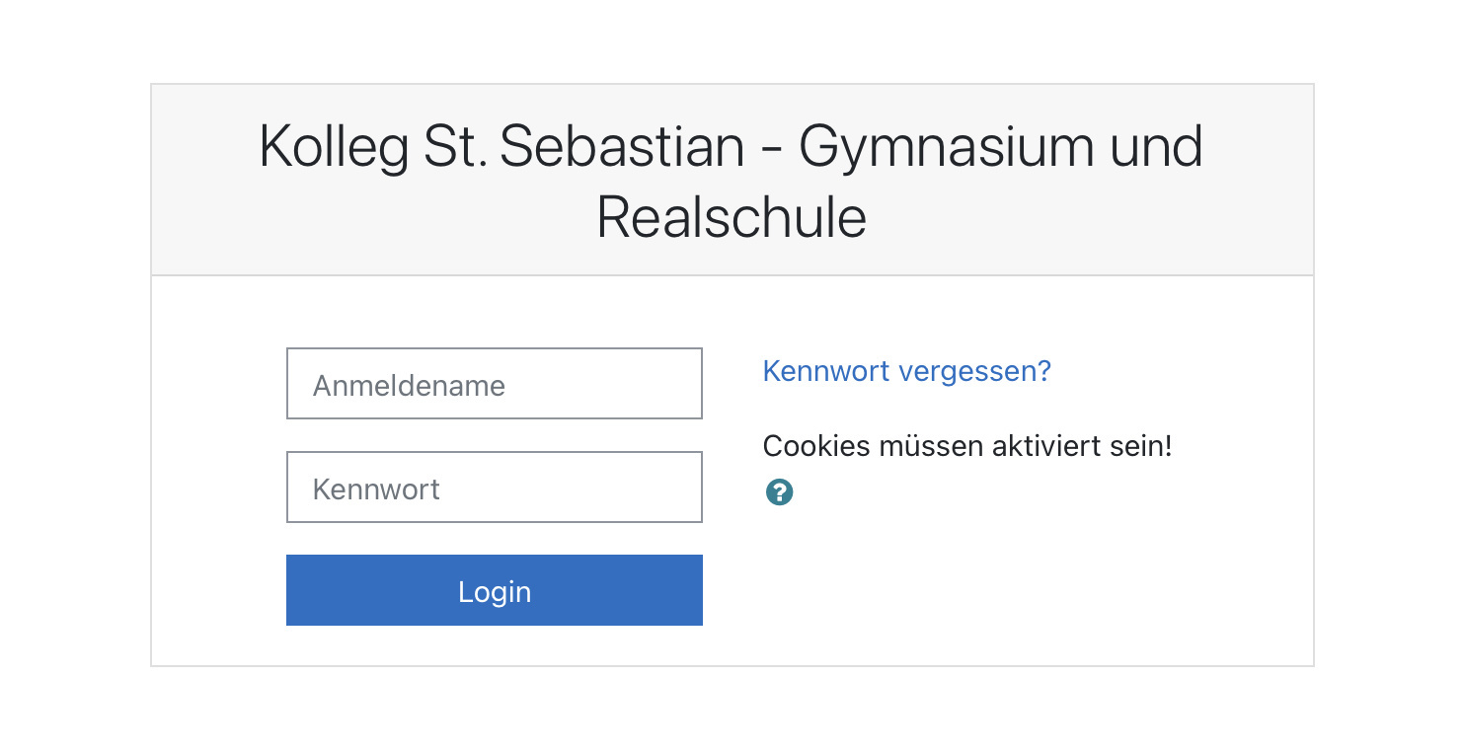This screenshot has width=1465, height=752.
Task: Click the cookies help question mark icon
Action: click(779, 492)
